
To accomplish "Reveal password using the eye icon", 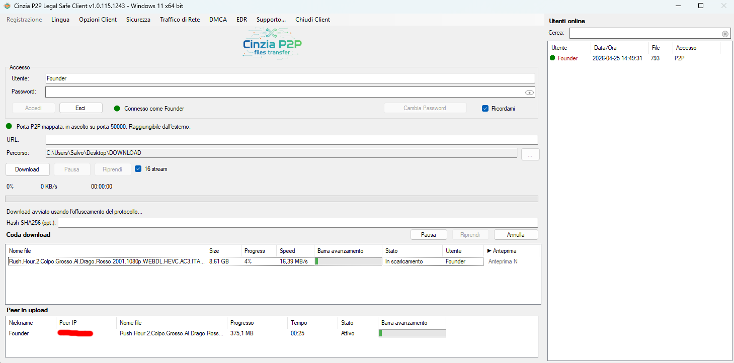I will pos(529,93).
